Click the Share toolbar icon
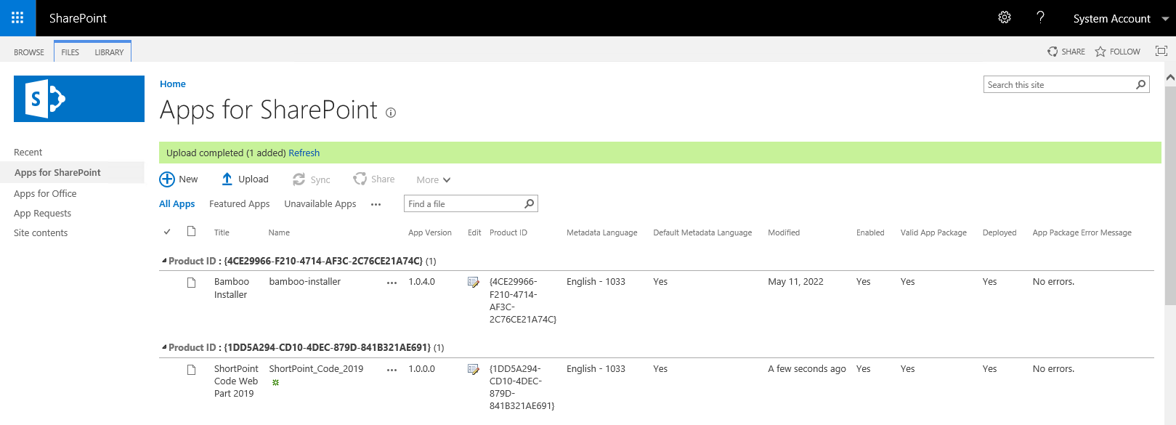The image size is (1176, 425). pos(360,179)
